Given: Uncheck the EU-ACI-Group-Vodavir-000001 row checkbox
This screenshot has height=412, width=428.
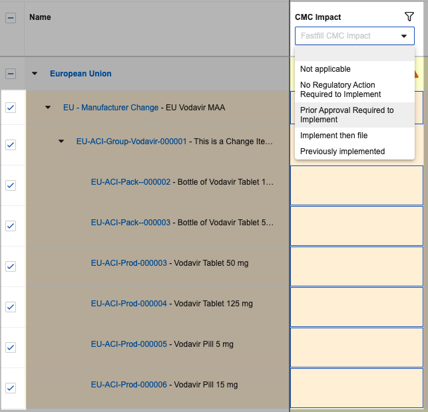Looking at the screenshot, I should (x=11, y=144).
